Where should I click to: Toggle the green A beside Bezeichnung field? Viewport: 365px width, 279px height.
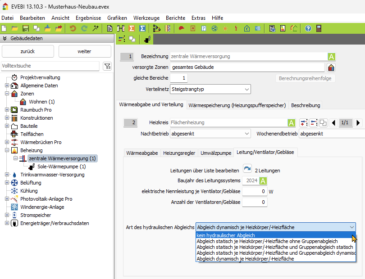(x=331, y=57)
